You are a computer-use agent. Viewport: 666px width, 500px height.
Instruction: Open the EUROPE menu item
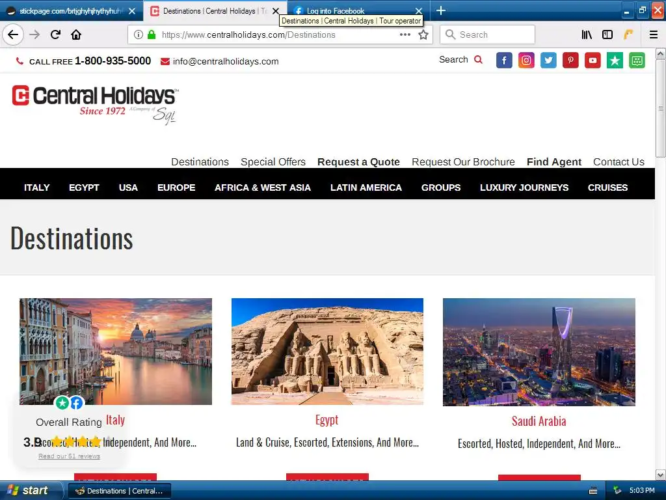coord(176,187)
